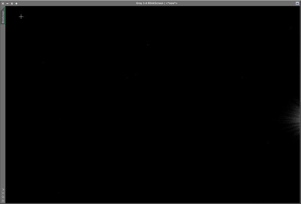The image size is (301, 204).
Task: Click the linked-circles icon in the left strip
Action: [3, 197]
